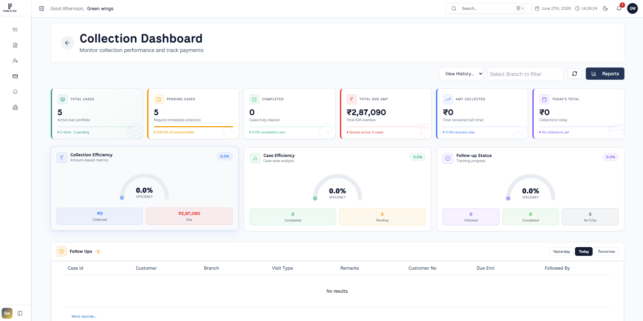Open the users sidebar icon
643x321 pixels.
point(15,61)
